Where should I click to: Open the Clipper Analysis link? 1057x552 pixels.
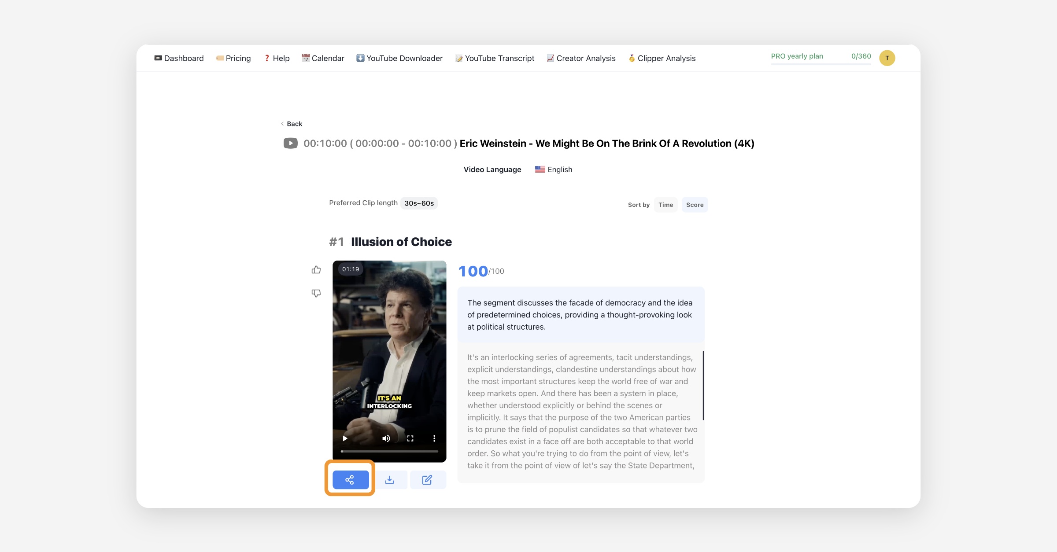[x=662, y=58]
